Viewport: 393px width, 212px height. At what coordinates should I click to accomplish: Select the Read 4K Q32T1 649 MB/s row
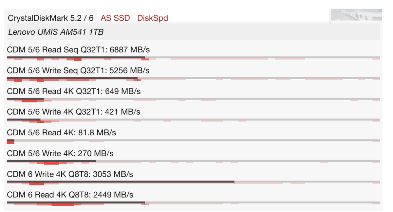point(74,91)
